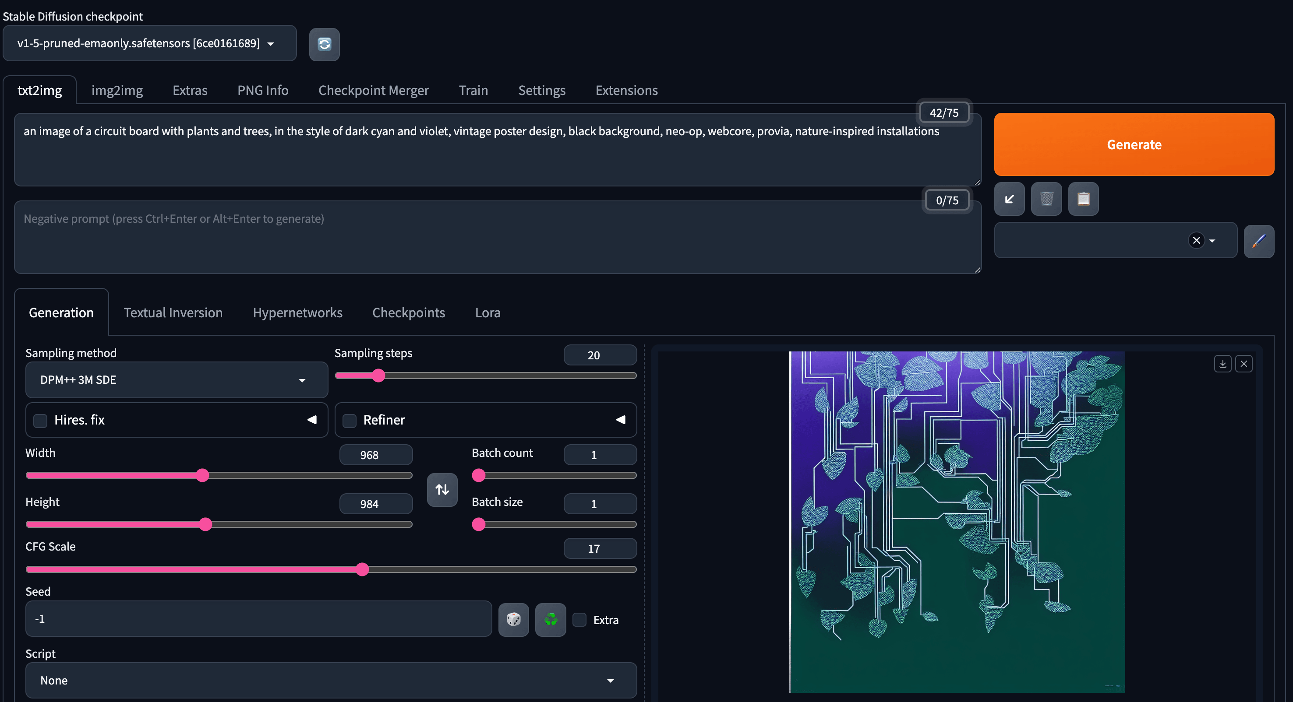Click the trash icon to clear prompt

tap(1046, 199)
